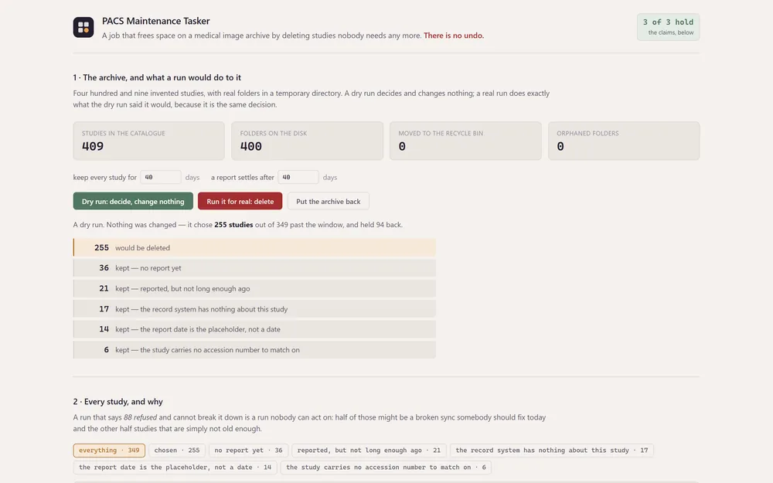Screen dimensions: 773x483
Task: Click the 'There is no undo.' warning text
Action: point(454,36)
